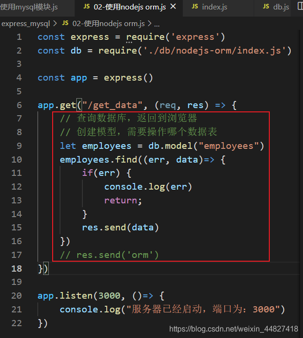The width and height of the screenshot is (303, 338).
Task: Click console.log(err) on line 12
Action: (x=148, y=187)
